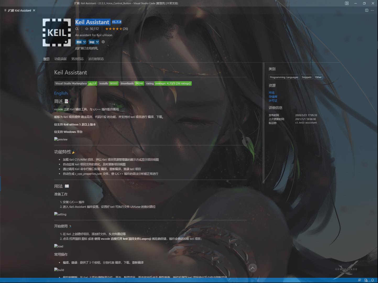This screenshot has height=283, width=378.
Task: Click the rating average 4.73/5 badge
Action: click(168, 83)
